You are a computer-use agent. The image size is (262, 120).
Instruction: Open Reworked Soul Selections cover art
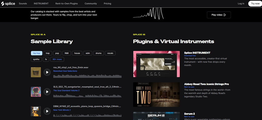(x=36, y=72)
